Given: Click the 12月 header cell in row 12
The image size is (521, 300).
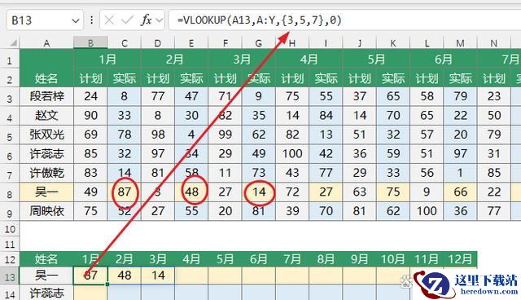Looking at the screenshot, I should coord(460,259).
